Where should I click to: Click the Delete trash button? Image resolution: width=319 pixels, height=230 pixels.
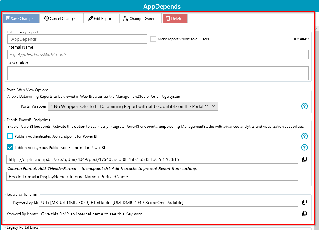175,18
